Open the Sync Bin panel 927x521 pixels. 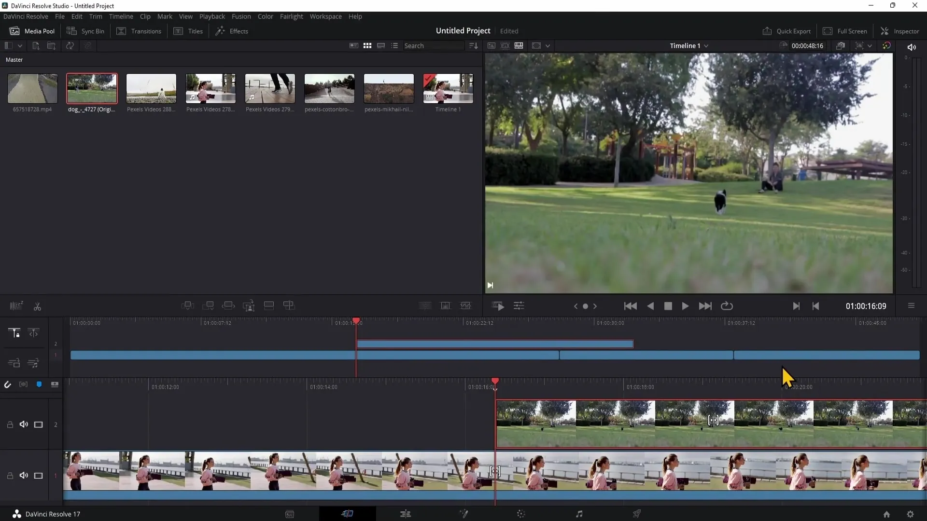click(85, 31)
